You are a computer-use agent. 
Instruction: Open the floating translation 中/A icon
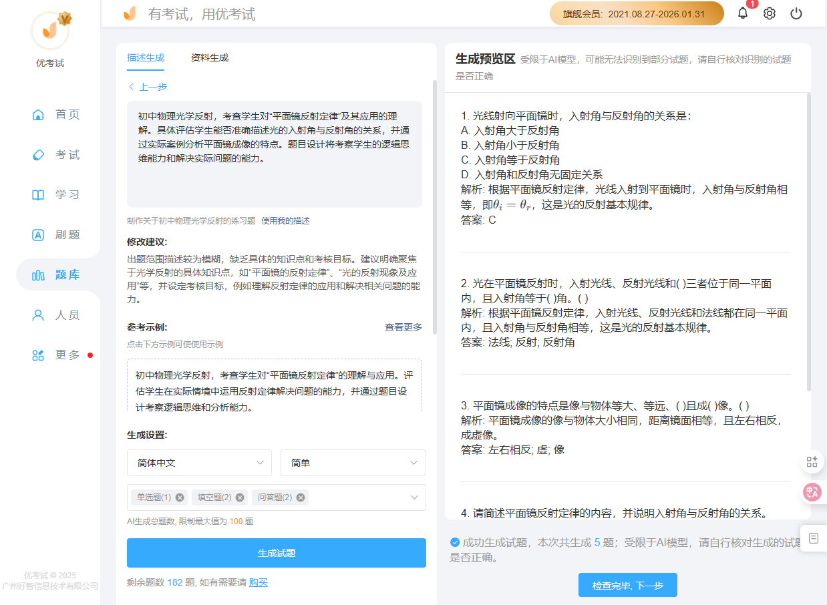point(812,492)
